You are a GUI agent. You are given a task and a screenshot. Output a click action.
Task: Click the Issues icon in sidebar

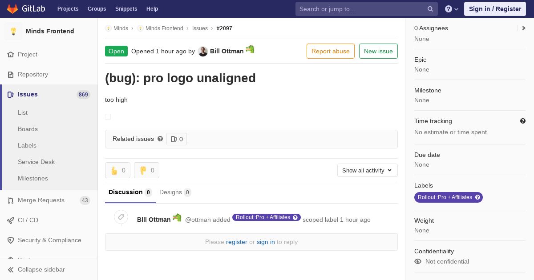(11, 94)
